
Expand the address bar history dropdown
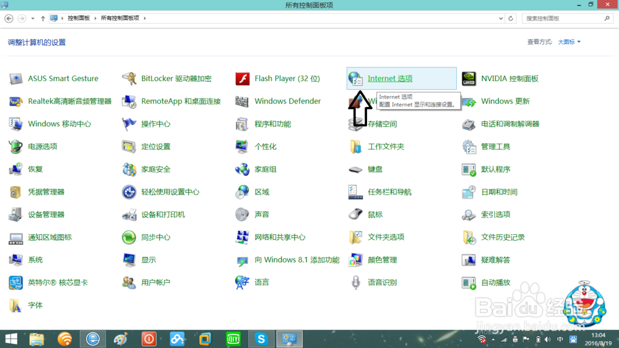501,18
